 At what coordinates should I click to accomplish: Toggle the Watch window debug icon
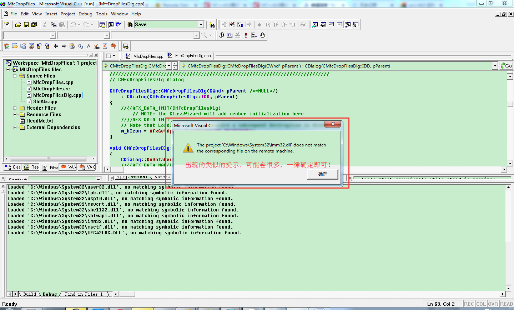coord(315,25)
